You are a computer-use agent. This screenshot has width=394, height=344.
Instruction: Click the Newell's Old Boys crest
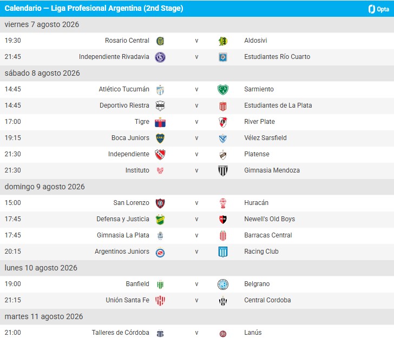(223, 219)
